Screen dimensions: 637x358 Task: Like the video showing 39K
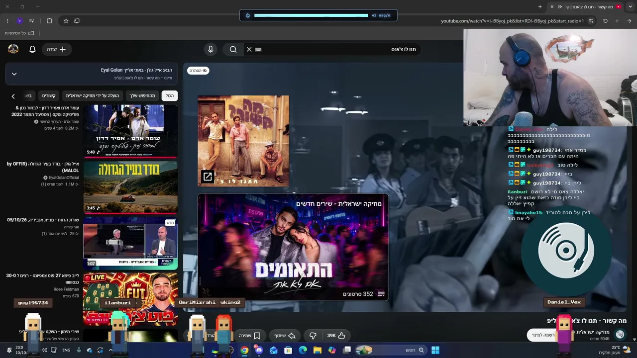pyautogui.click(x=336, y=336)
